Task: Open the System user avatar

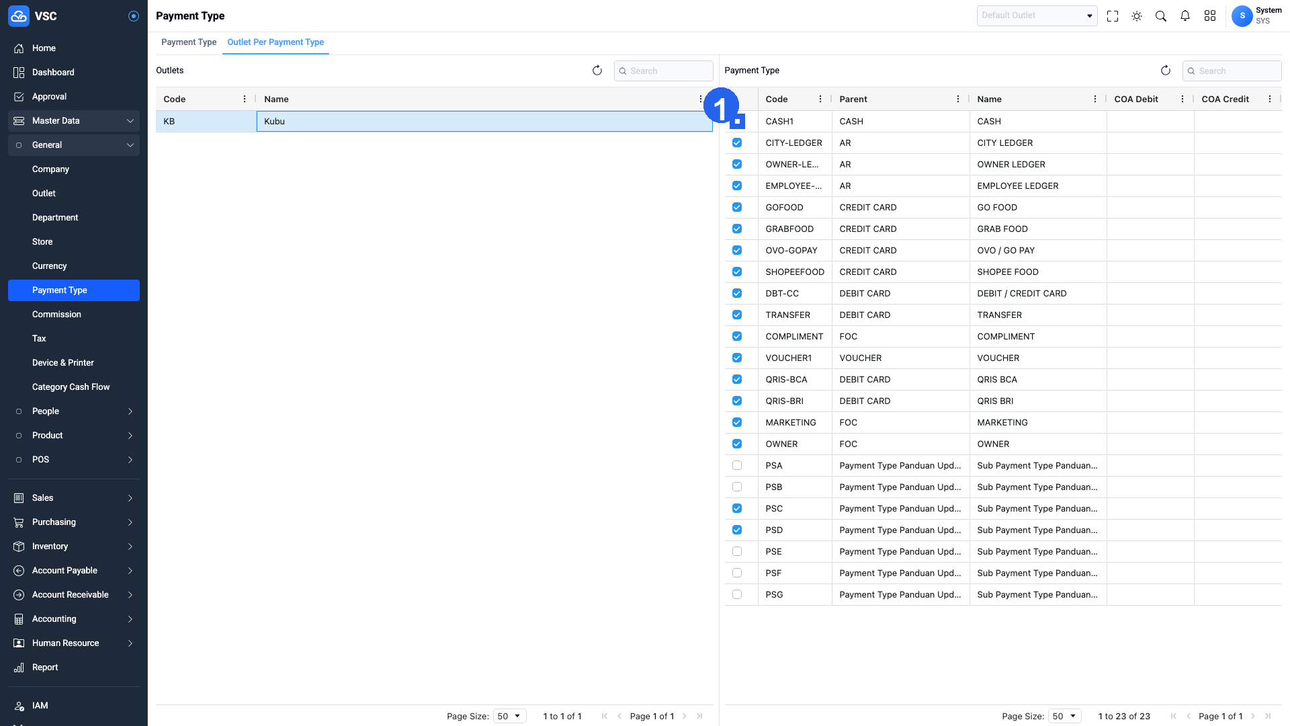Action: 1242,16
